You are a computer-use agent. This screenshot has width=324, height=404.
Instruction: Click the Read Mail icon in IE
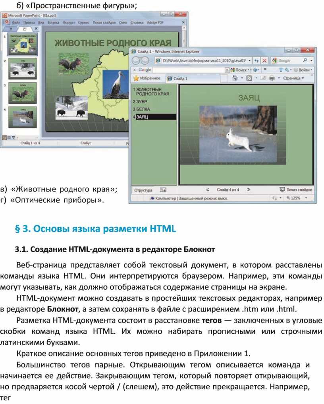[262, 78]
